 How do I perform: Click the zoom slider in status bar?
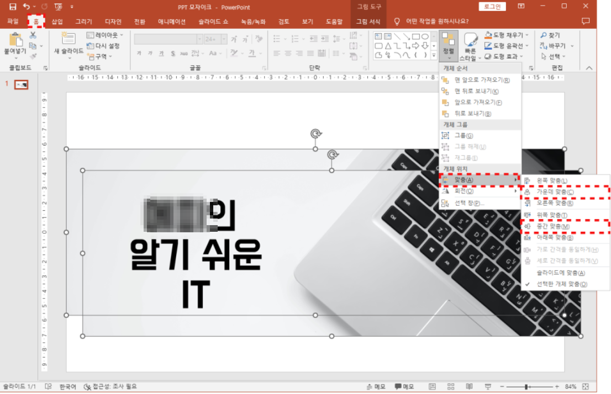(x=527, y=387)
